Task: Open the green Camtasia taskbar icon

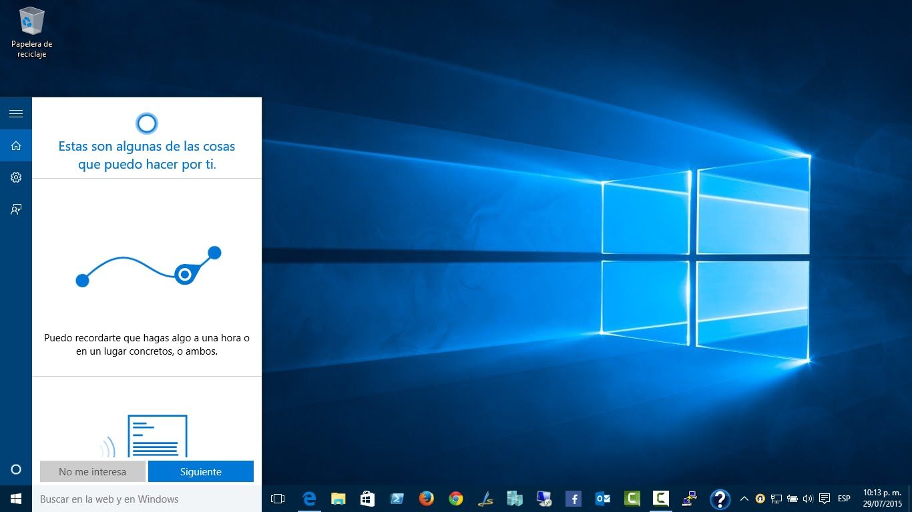Action: pyautogui.click(x=632, y=499)
